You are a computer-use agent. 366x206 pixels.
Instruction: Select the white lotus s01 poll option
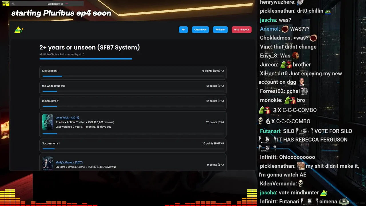tap(133, 88)
